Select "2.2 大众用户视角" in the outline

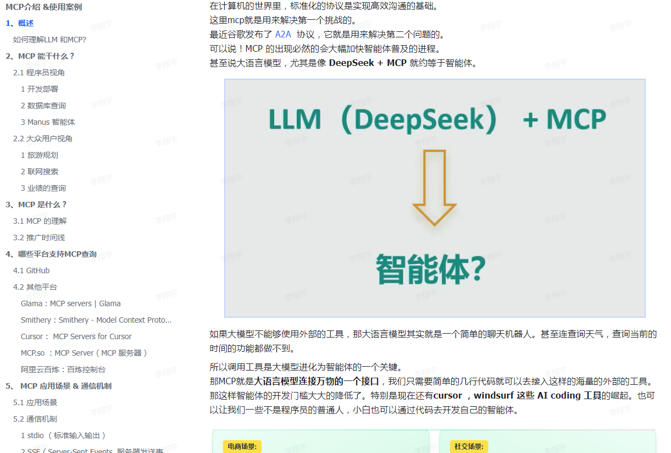pos(43,139)
